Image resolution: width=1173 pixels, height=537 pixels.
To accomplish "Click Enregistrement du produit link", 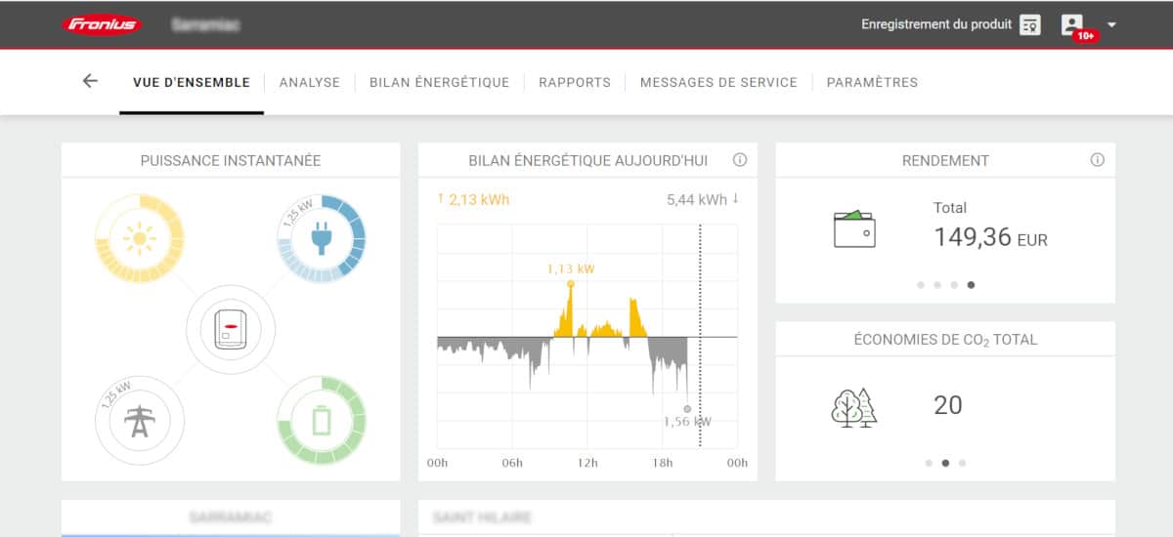I will [935, 24].
